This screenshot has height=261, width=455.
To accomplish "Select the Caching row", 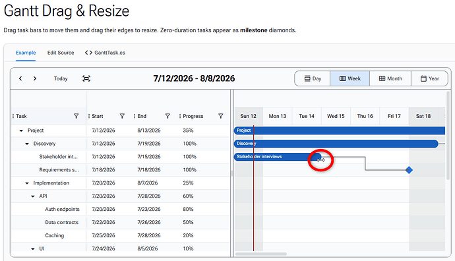I will pyautogui.click(x=121, y=235).
